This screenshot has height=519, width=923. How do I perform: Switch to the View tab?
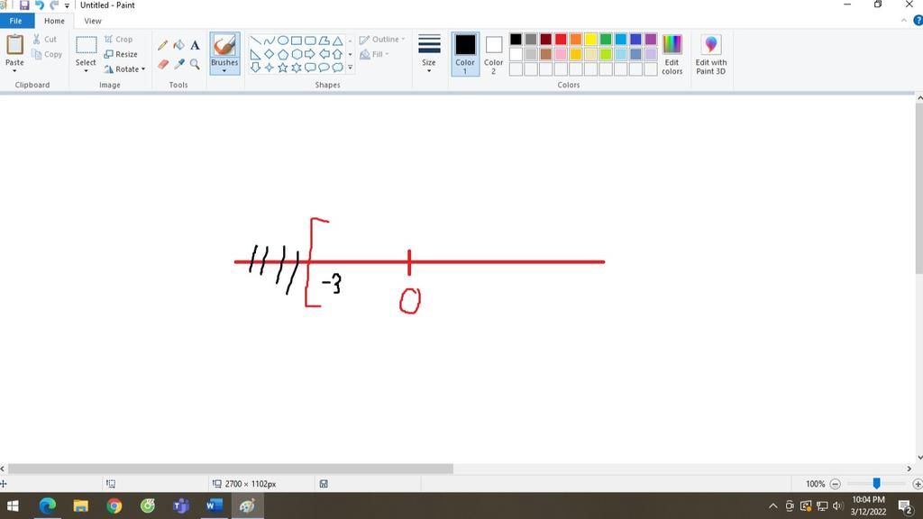[x=93, y=21]
